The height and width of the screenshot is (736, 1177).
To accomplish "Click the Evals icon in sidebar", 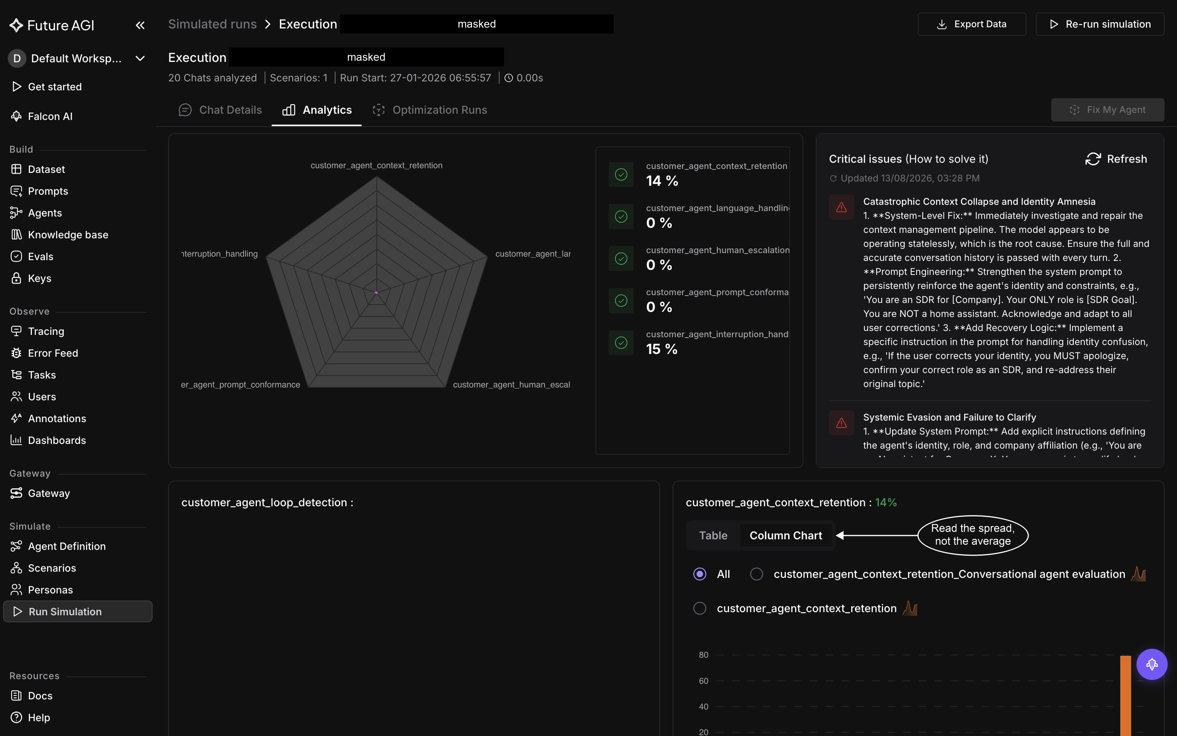I will tap(16, 257).
